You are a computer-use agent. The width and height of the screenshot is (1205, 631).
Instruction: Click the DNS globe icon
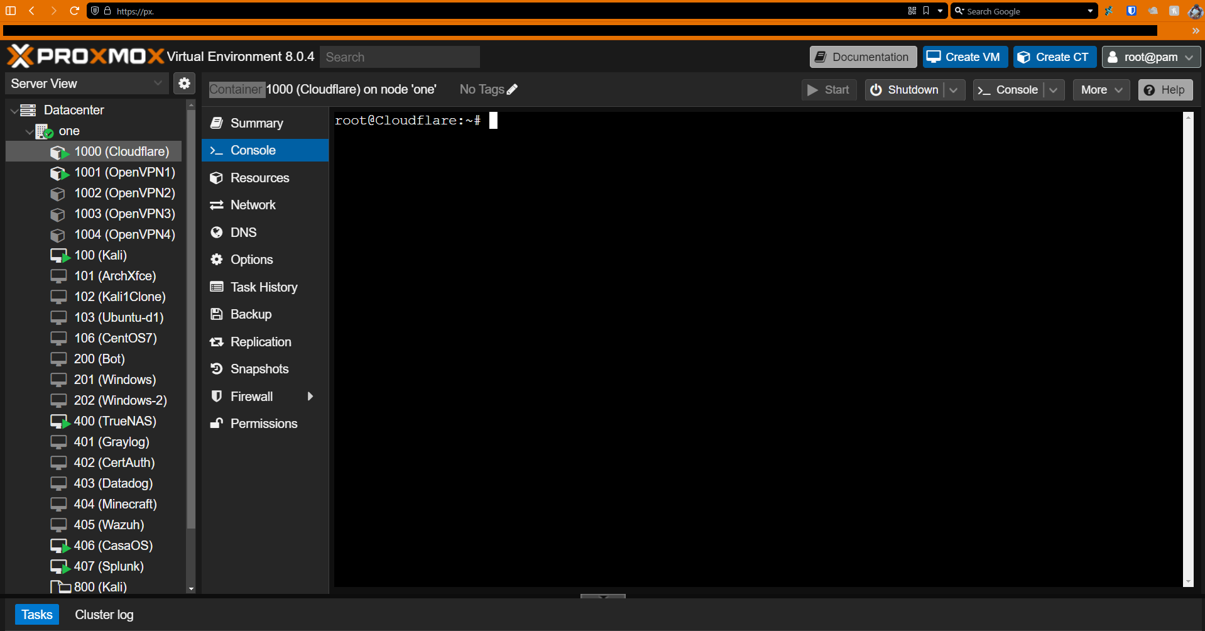(x=217, y=233)
